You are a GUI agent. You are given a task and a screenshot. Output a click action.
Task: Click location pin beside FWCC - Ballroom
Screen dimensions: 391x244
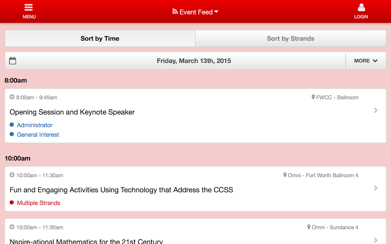313,97
